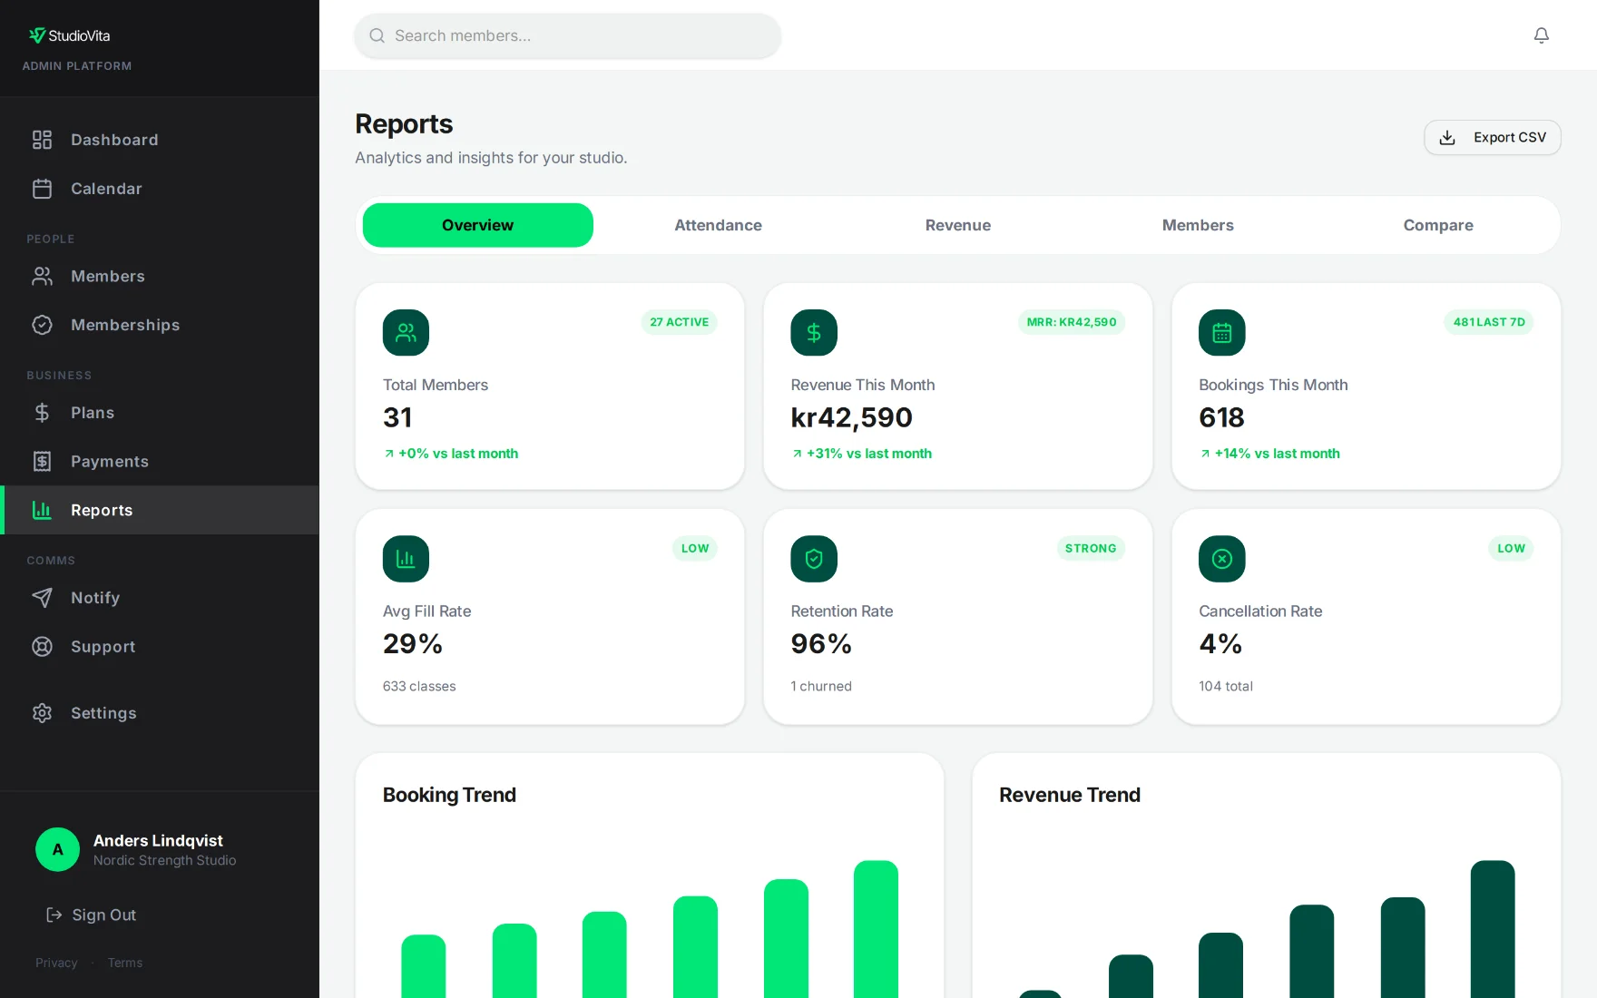Click the Revenue This Month dollar icon
The image size is (1597, 998).
[814, 333]
